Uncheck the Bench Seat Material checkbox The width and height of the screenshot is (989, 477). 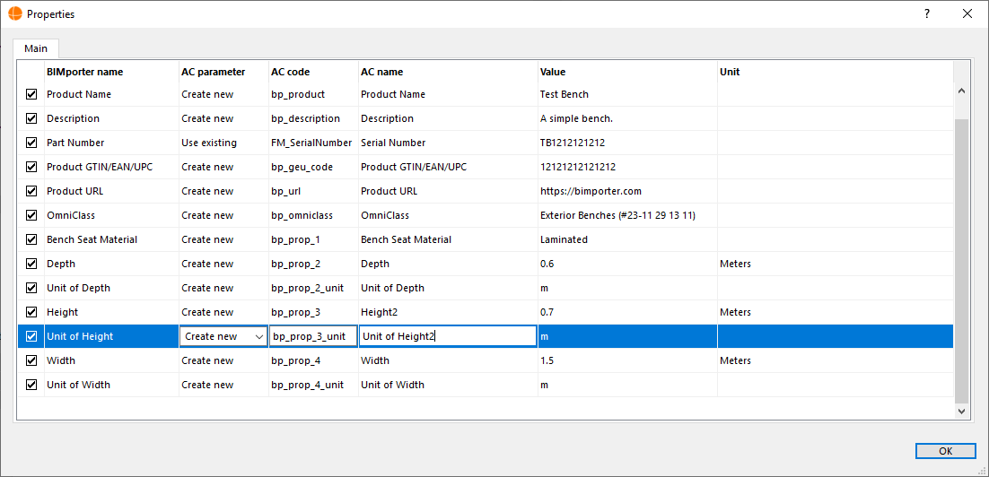[x=31, y=239]
